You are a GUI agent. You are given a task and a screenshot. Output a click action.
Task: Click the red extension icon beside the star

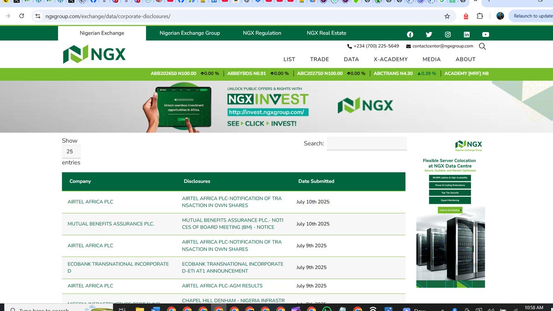pos(466,16)
